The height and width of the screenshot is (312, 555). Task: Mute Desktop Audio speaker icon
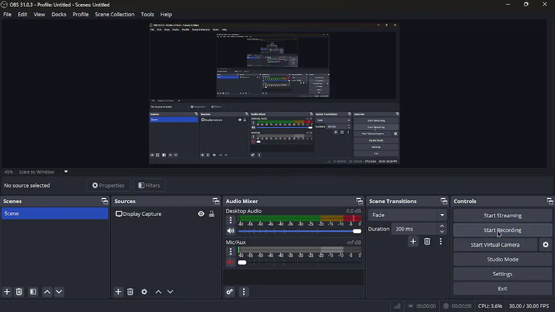tap(231, 231)
